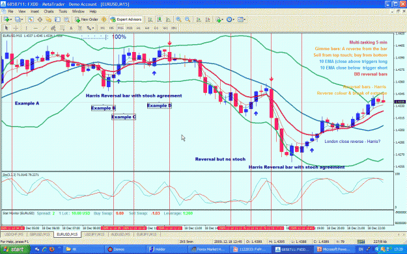Switch to the USDCHF,M5 chart tab
This screenshot has height=254, width=407.
[14, 235]
